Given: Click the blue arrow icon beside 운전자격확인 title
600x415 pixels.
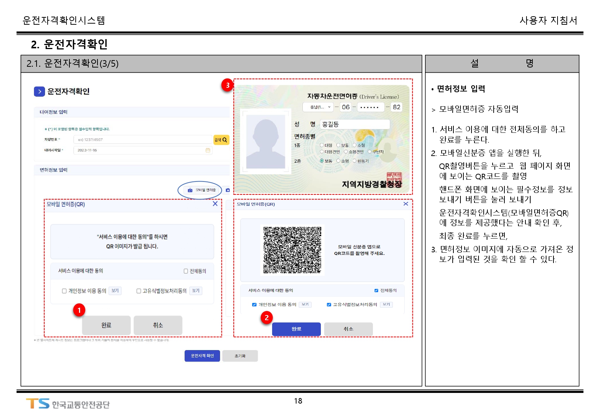Looking at the screenshot, I should pyautogui.click(x=39, y=91).
